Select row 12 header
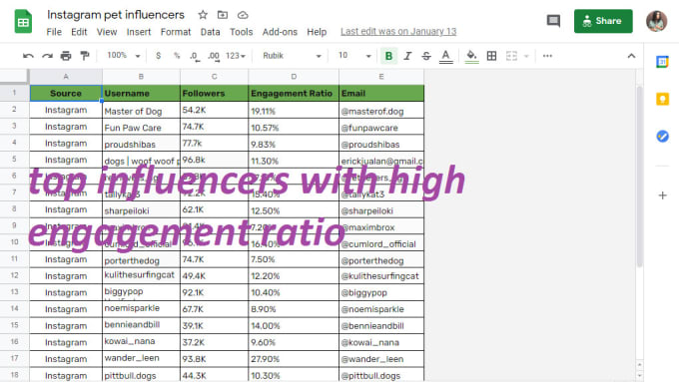Image resolution: width=679 pixels, height=382 pixels. tap(14, 275)
